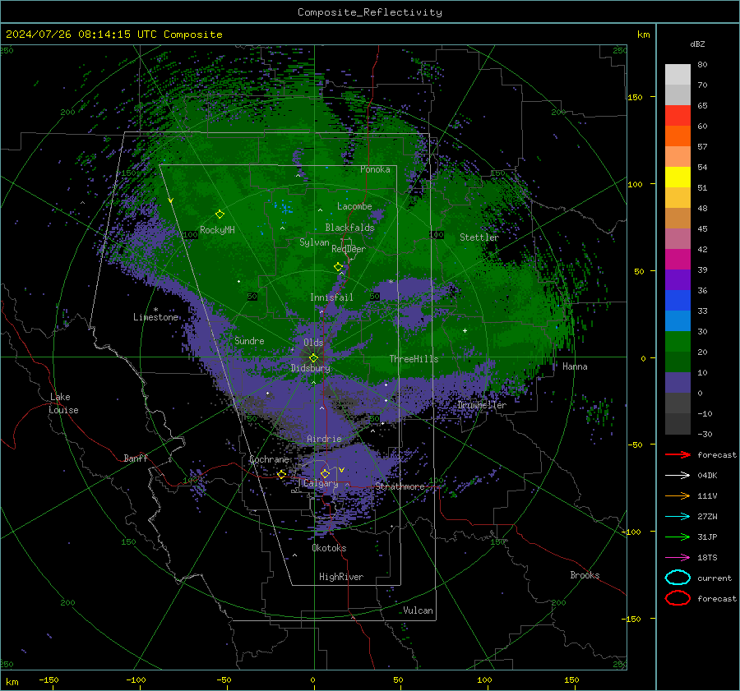Select the Strathmore label
The width and height of the screenshot is (740, 691).
tap(400, 486)
